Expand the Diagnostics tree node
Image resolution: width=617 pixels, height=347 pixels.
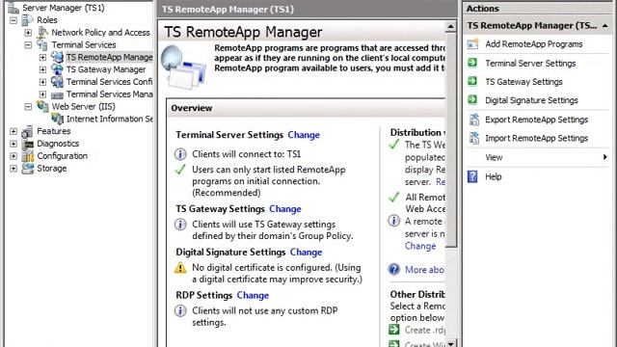(13, 144)
